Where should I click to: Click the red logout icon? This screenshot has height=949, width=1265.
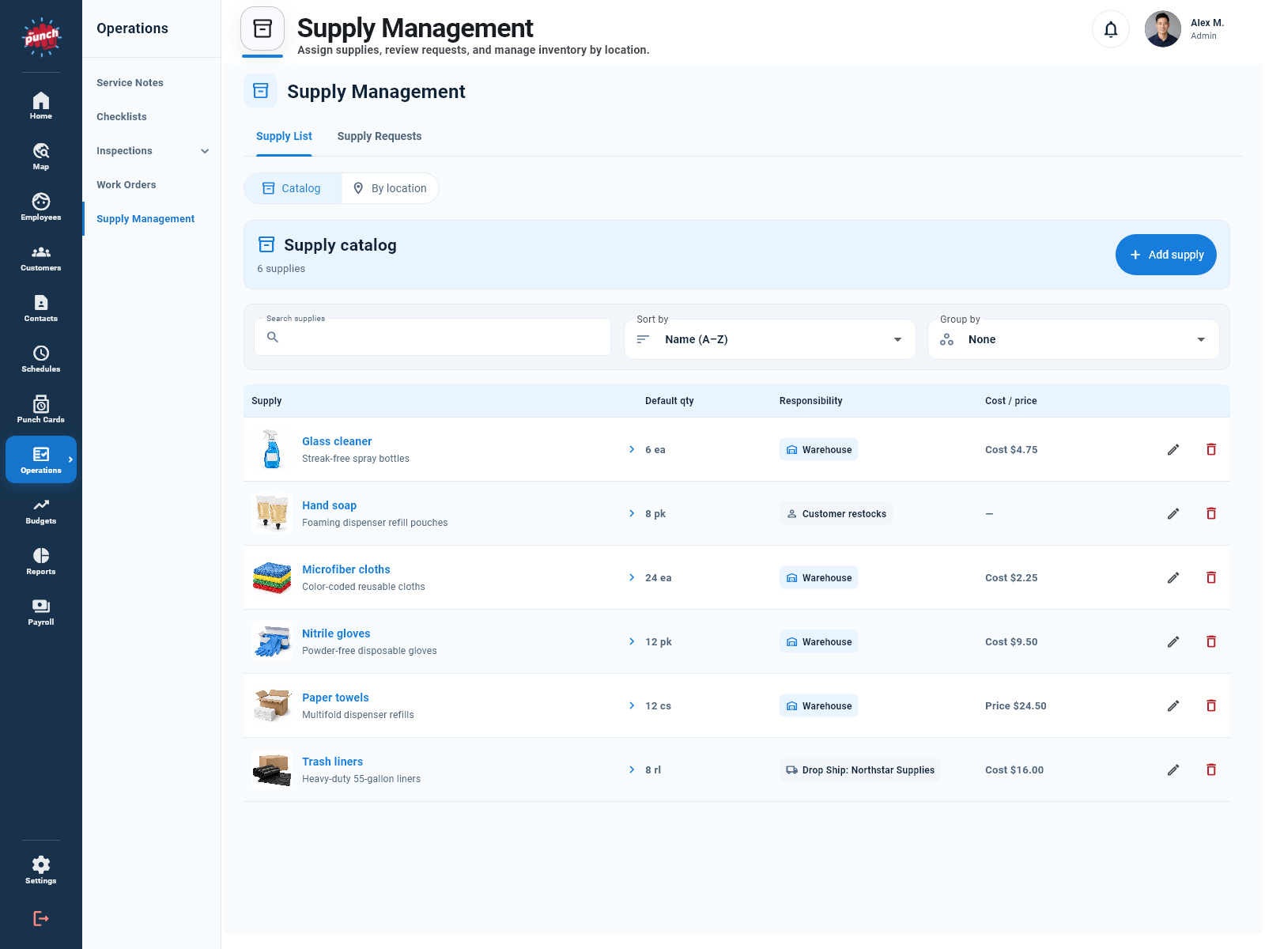coord(41,918)
